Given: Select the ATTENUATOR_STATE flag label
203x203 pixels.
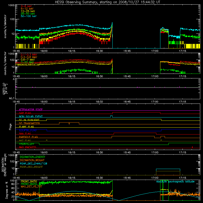Looking at the screenshot, I should pyautogui.click(x=31, y=110).
